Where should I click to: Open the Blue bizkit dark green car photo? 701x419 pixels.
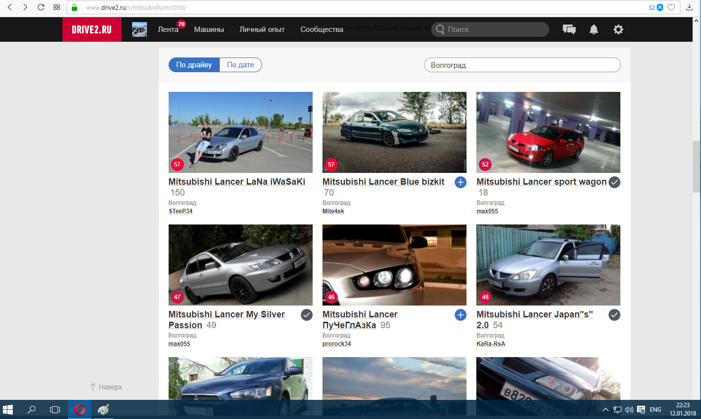tap(394, 132)
